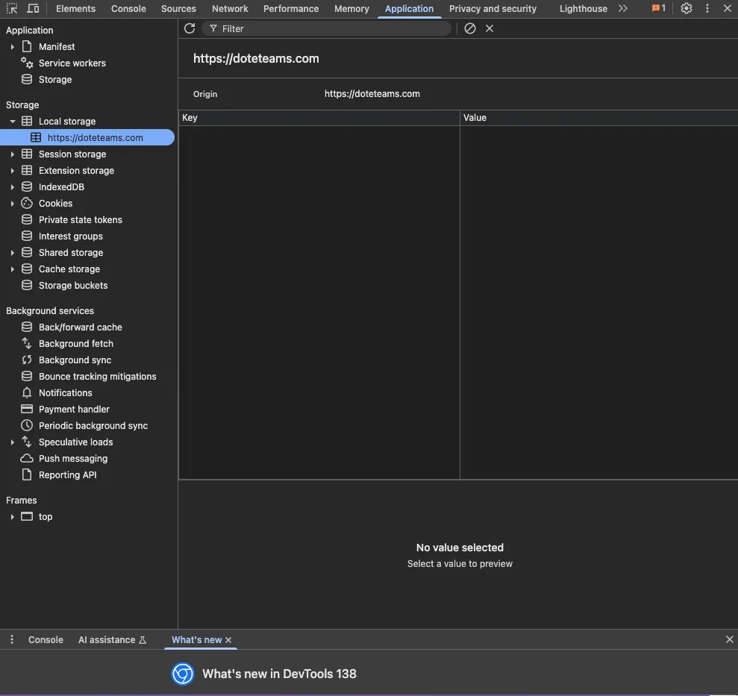Open Back/forward cache service
The height and width of the screenshot is (696, 738).
click(x=80, y=327)
